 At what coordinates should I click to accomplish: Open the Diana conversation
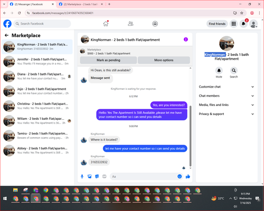pos(37,76)
